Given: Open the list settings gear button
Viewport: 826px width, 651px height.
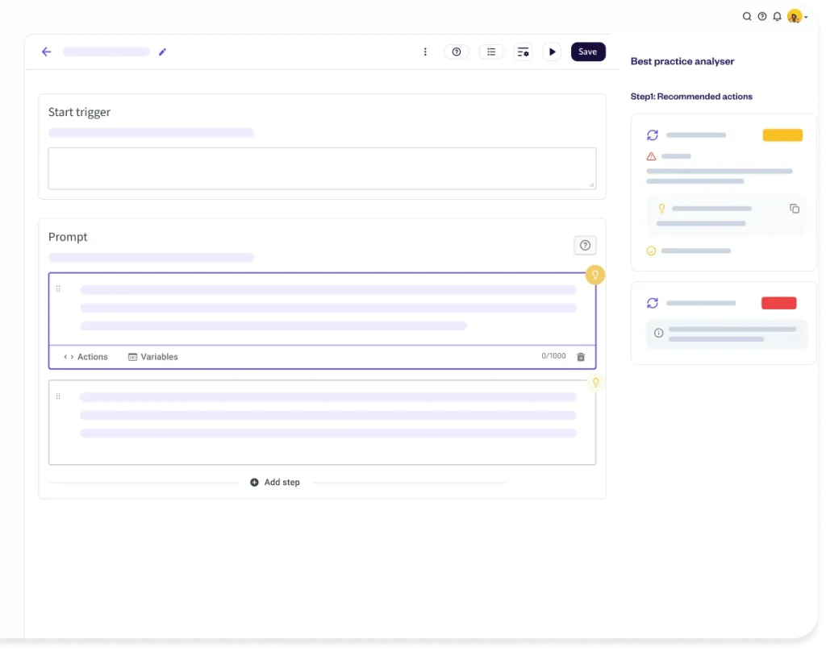Looking at the screenshot, I should 524,52.
